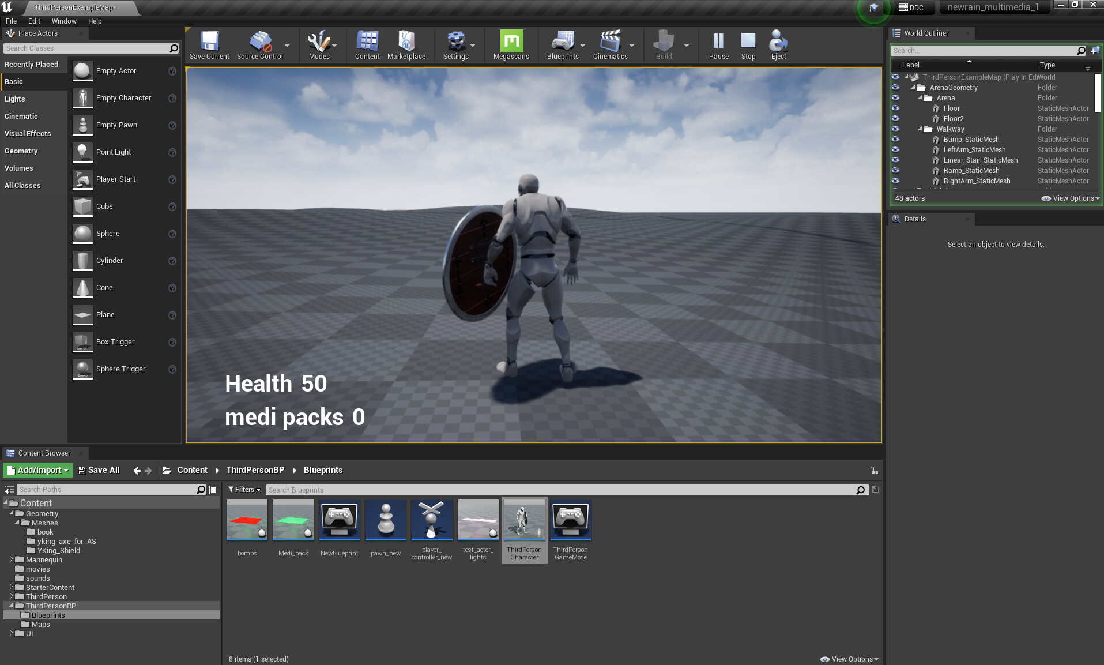Hide the Bump_StaticMesh actor
The width and height of the screenshot is (1104, 665).
(895, 139)
